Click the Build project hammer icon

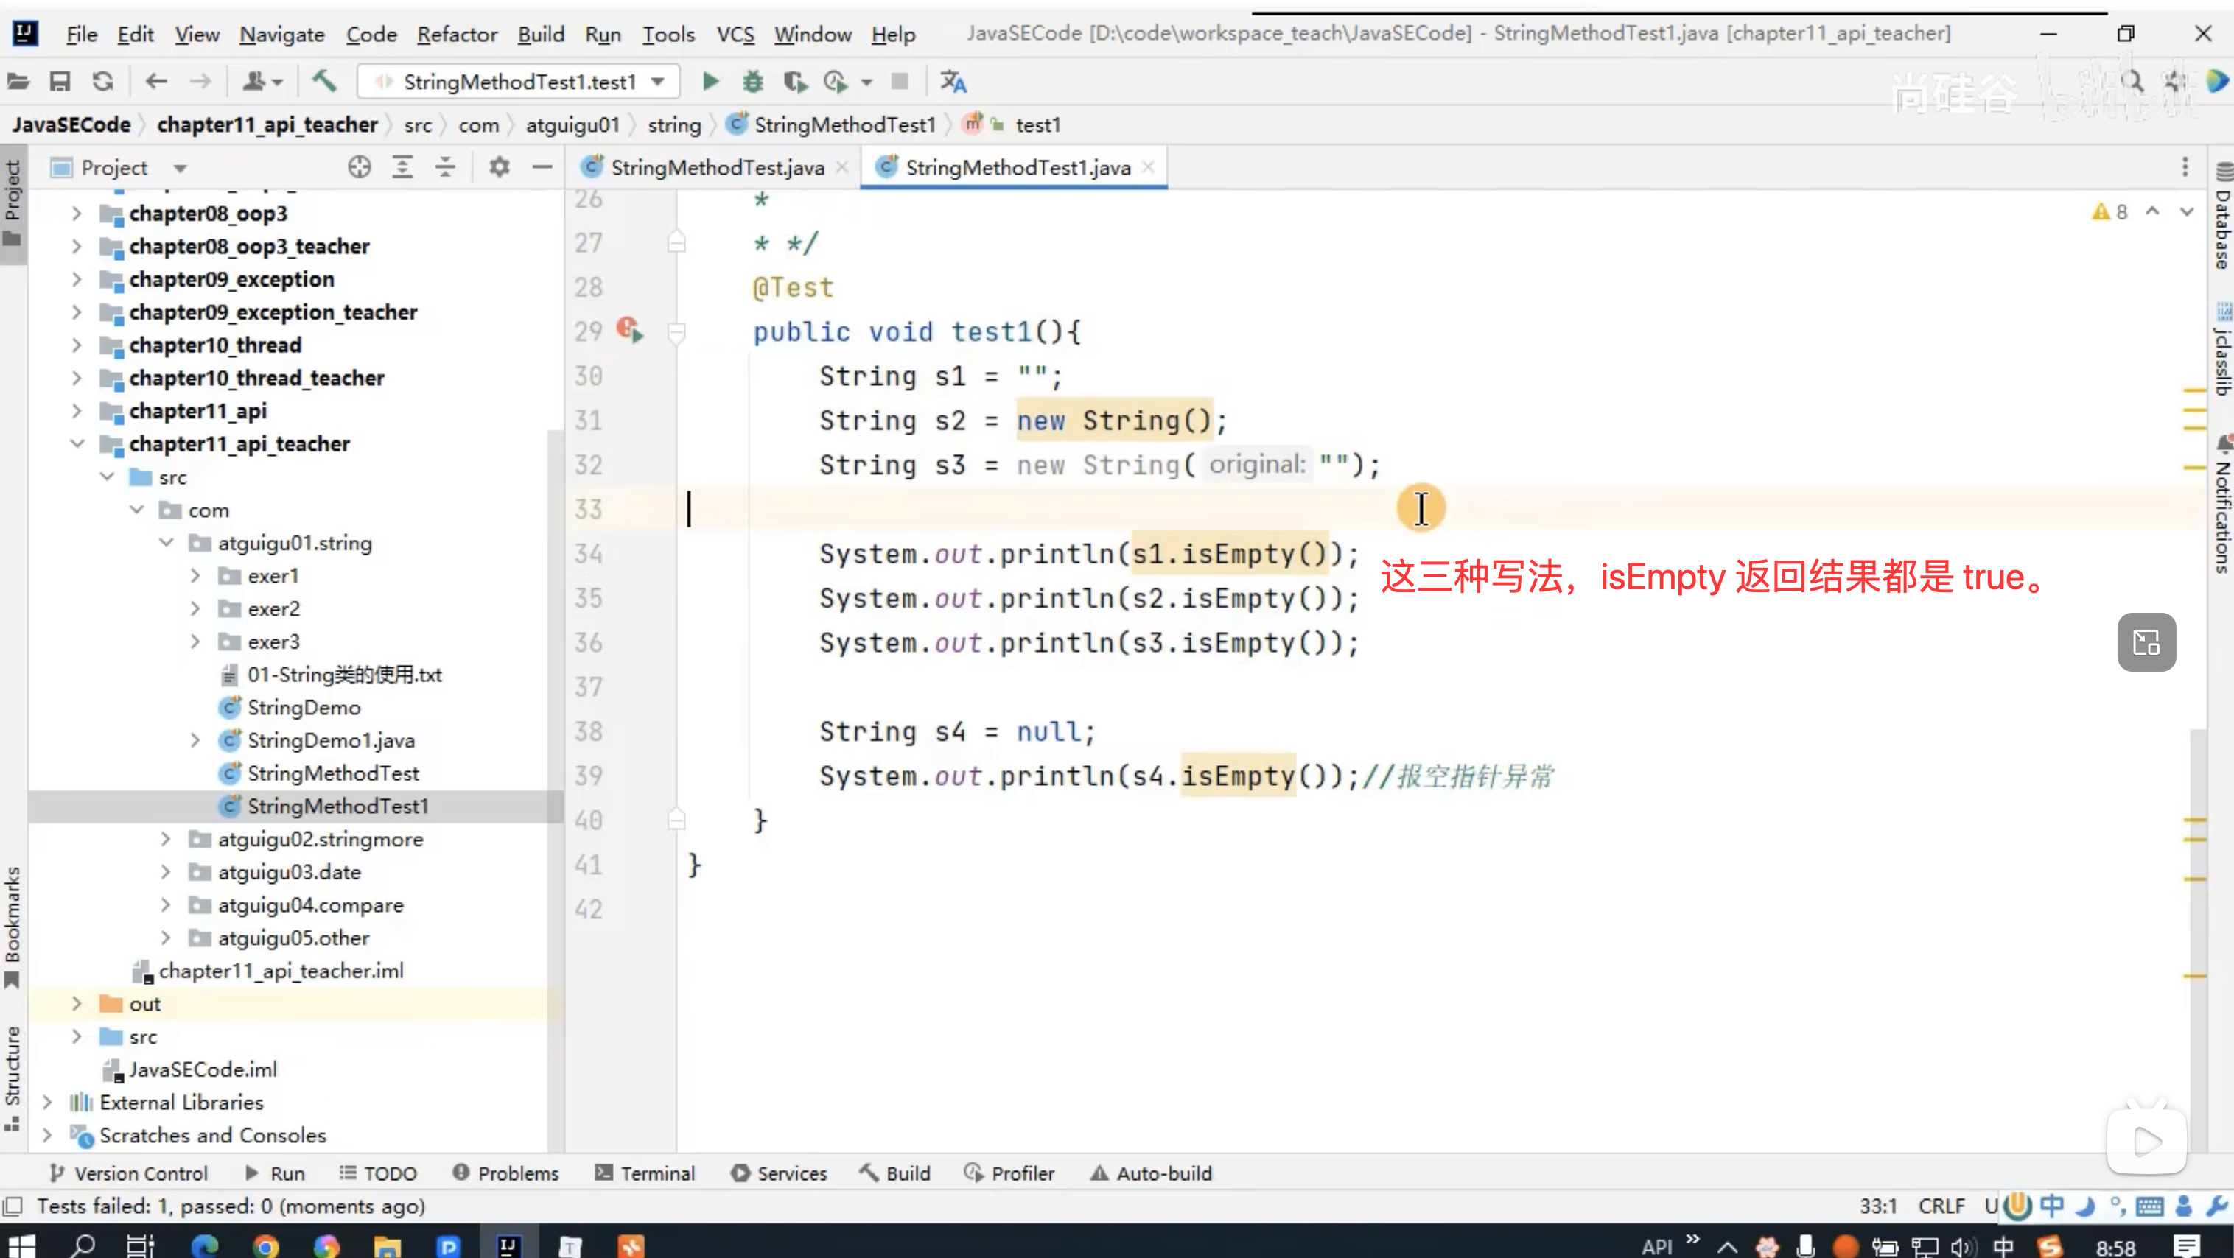pyautogui.click(x=323, y=82)
